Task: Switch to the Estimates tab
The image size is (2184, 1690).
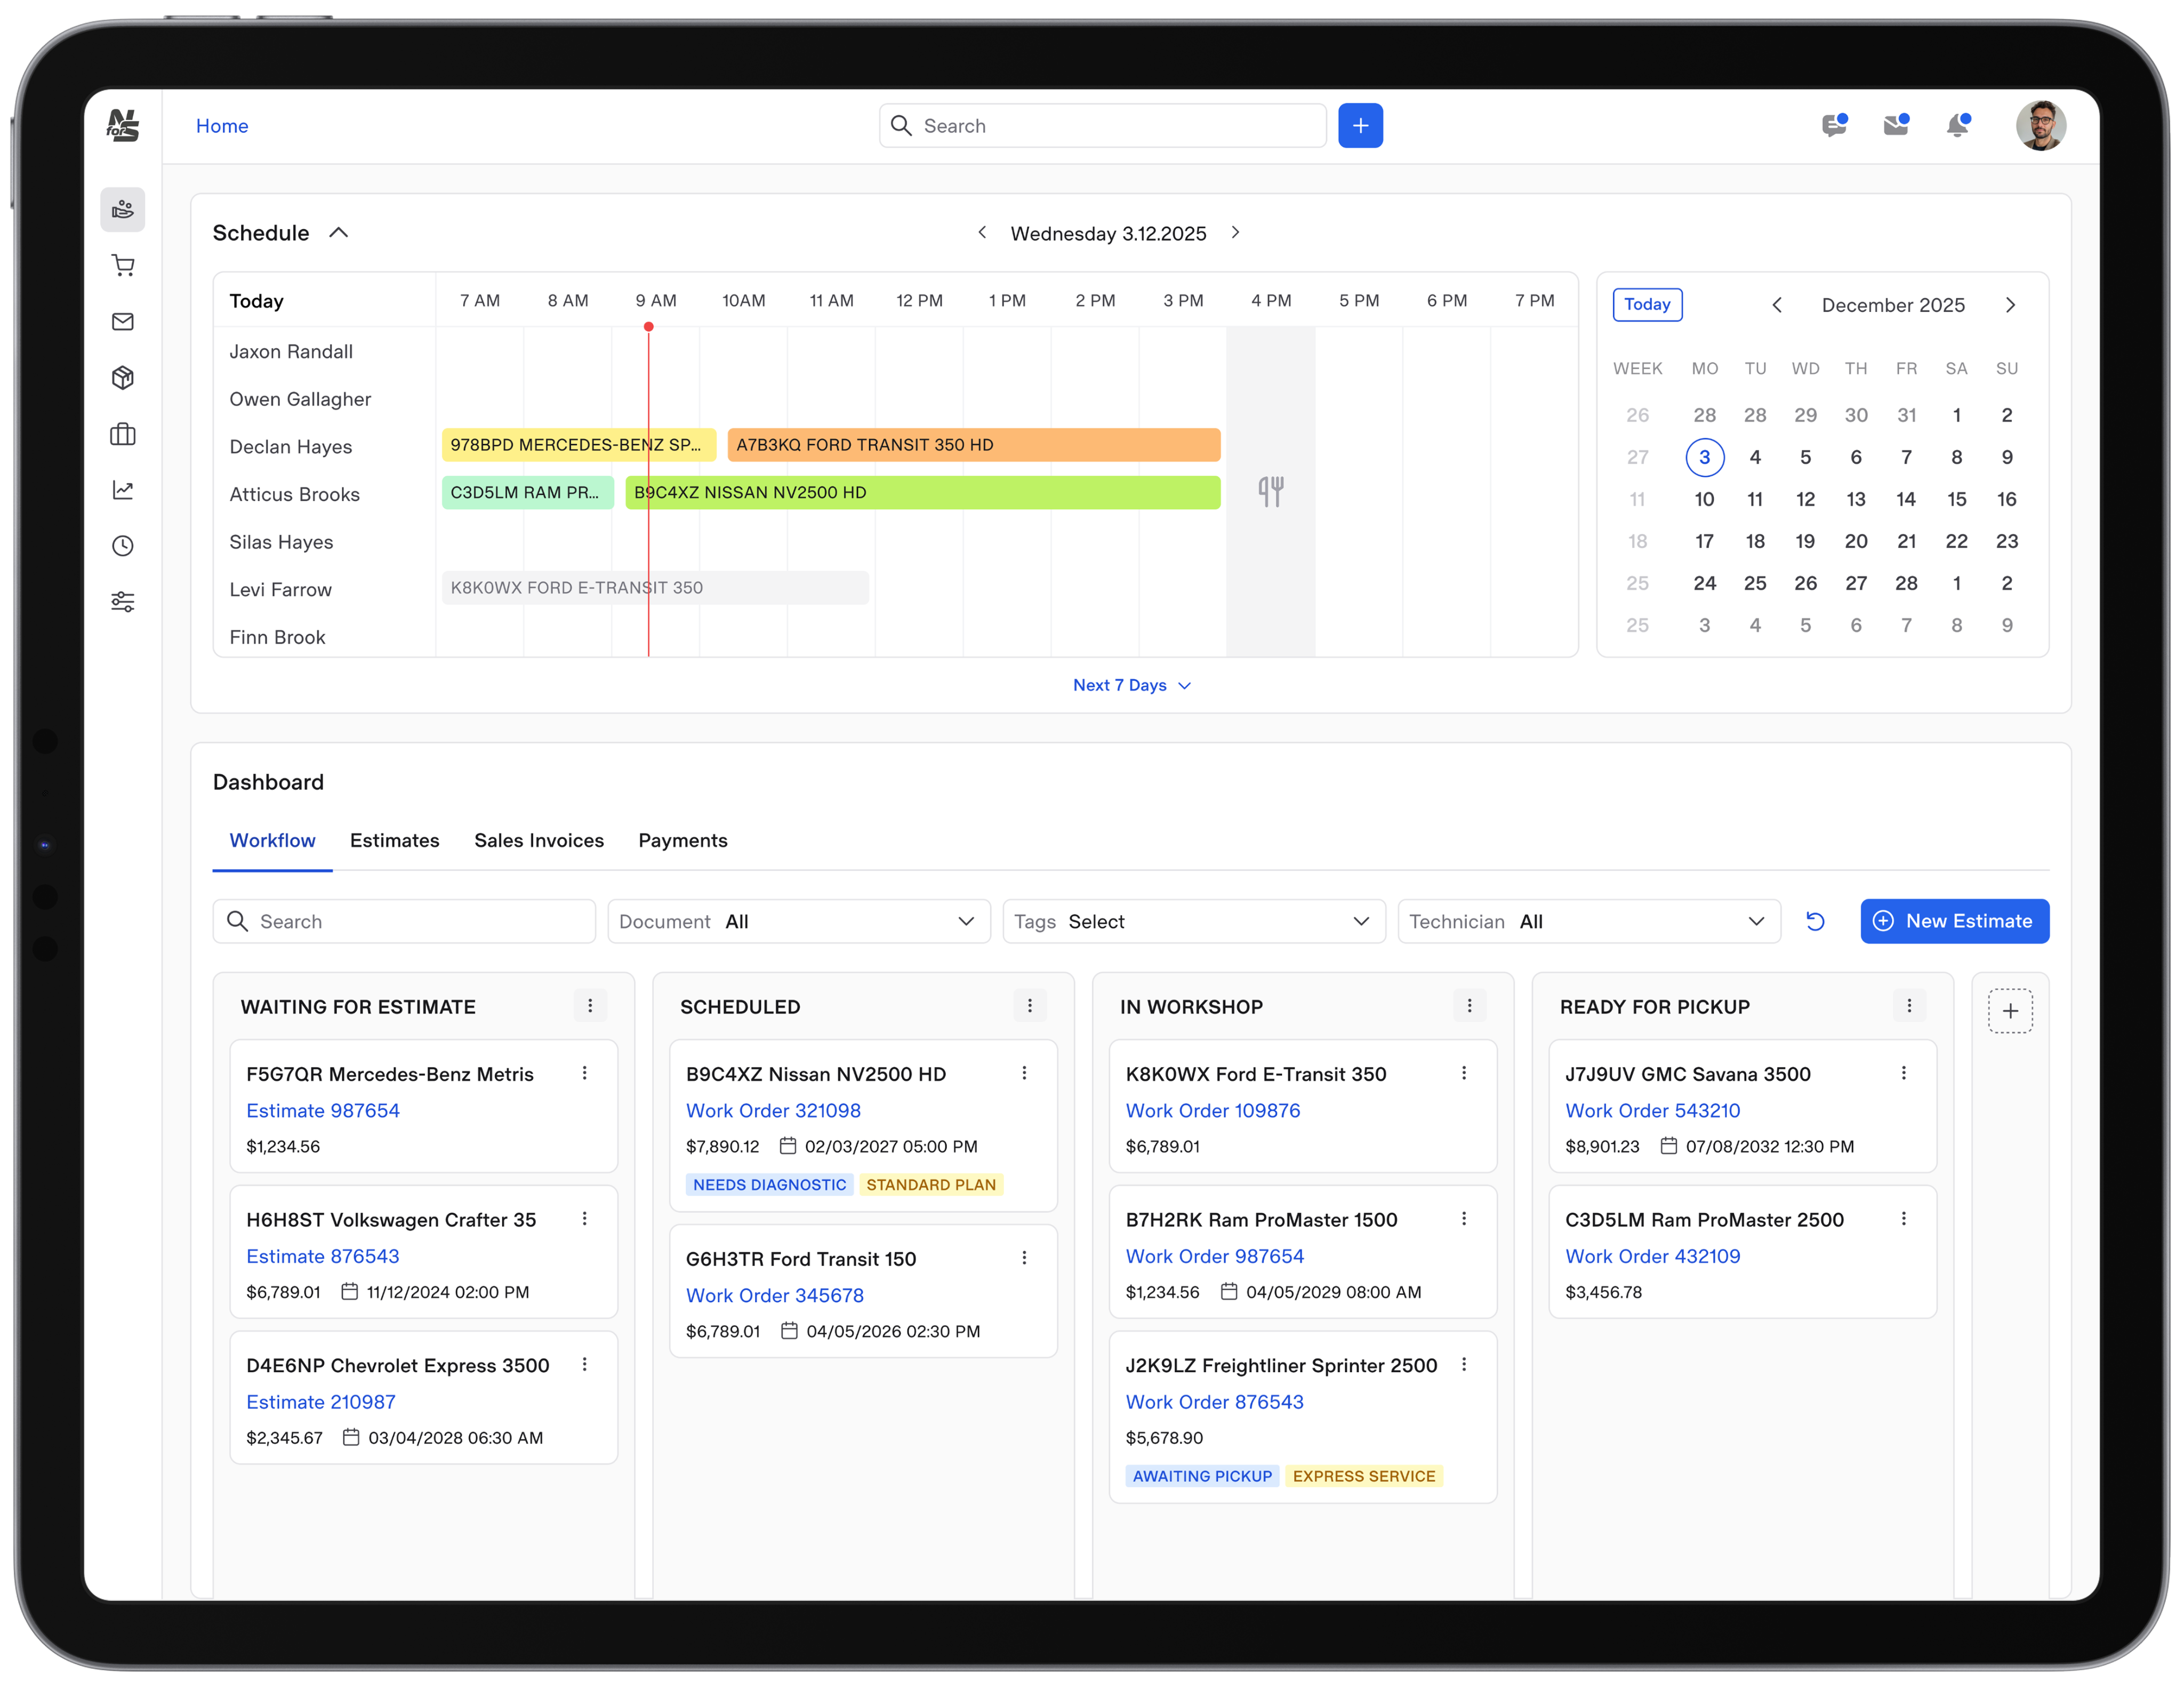Action: (x=394, y=841)
